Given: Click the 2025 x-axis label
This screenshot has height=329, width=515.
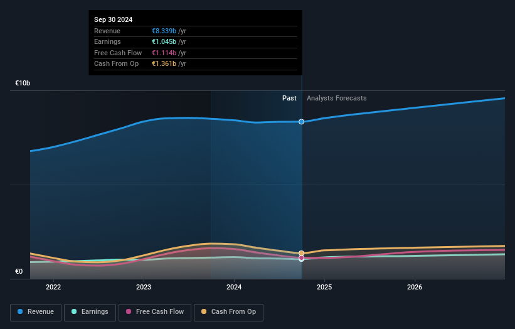Looking at the screenshot, I should click(324, 288).
